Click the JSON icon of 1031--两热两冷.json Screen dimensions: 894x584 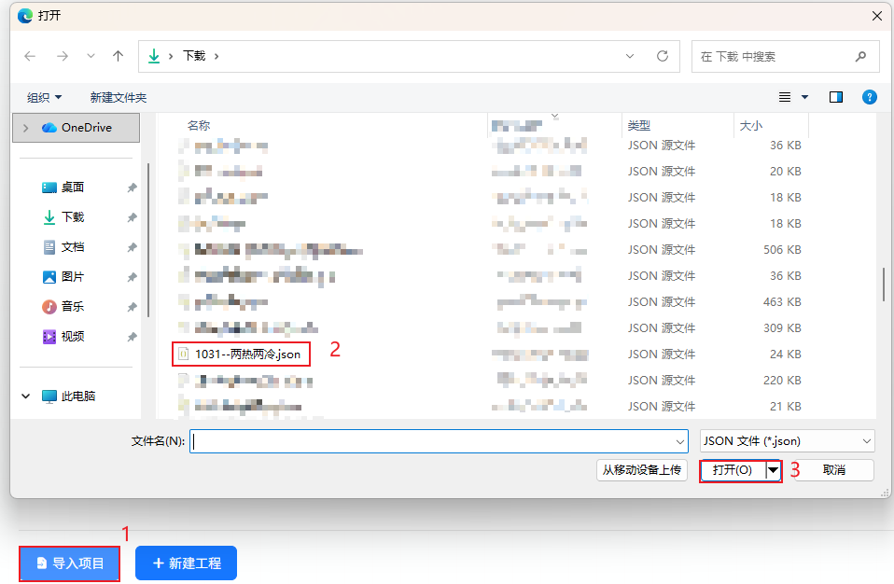pyautogui.click(x=184, y=355)
